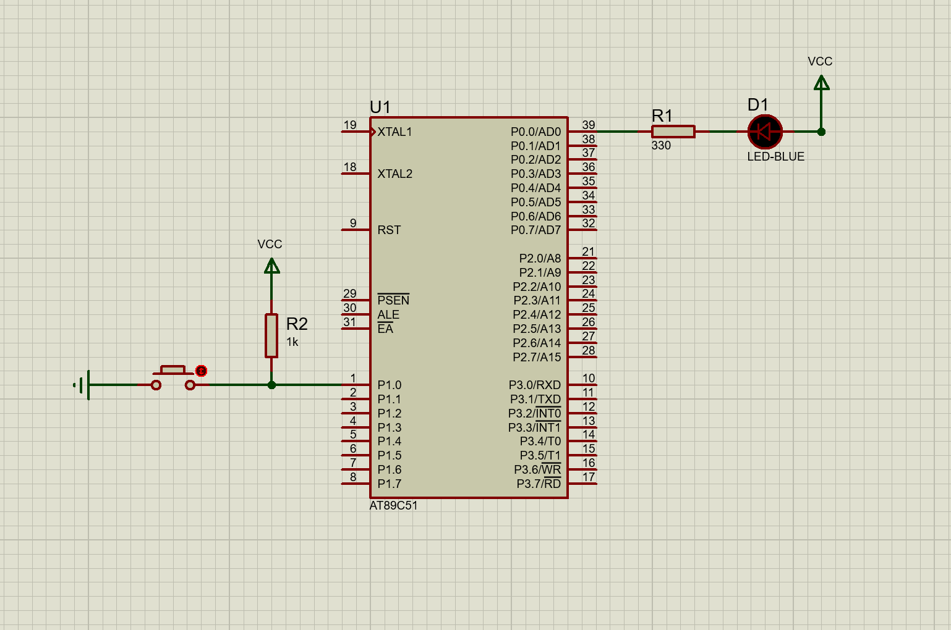Click the 330 value label under R1
The image size is (951, 630).
(661, 146)
